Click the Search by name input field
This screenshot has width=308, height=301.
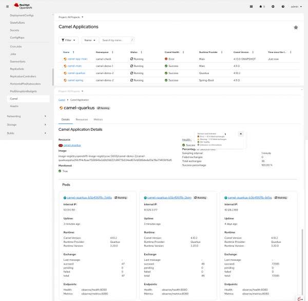pyautogui.click(x=115, y=40)
